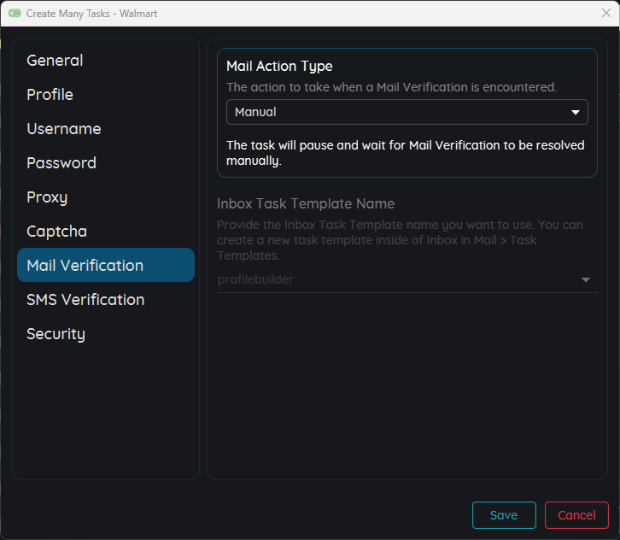Expand Inbox Task Template Name dropdown arrow
This screenshot has width=620, height=540.
[x=586, y=280]
